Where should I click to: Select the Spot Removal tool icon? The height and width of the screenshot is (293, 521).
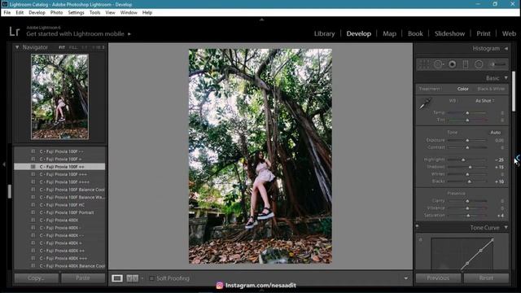click(439, 64)
